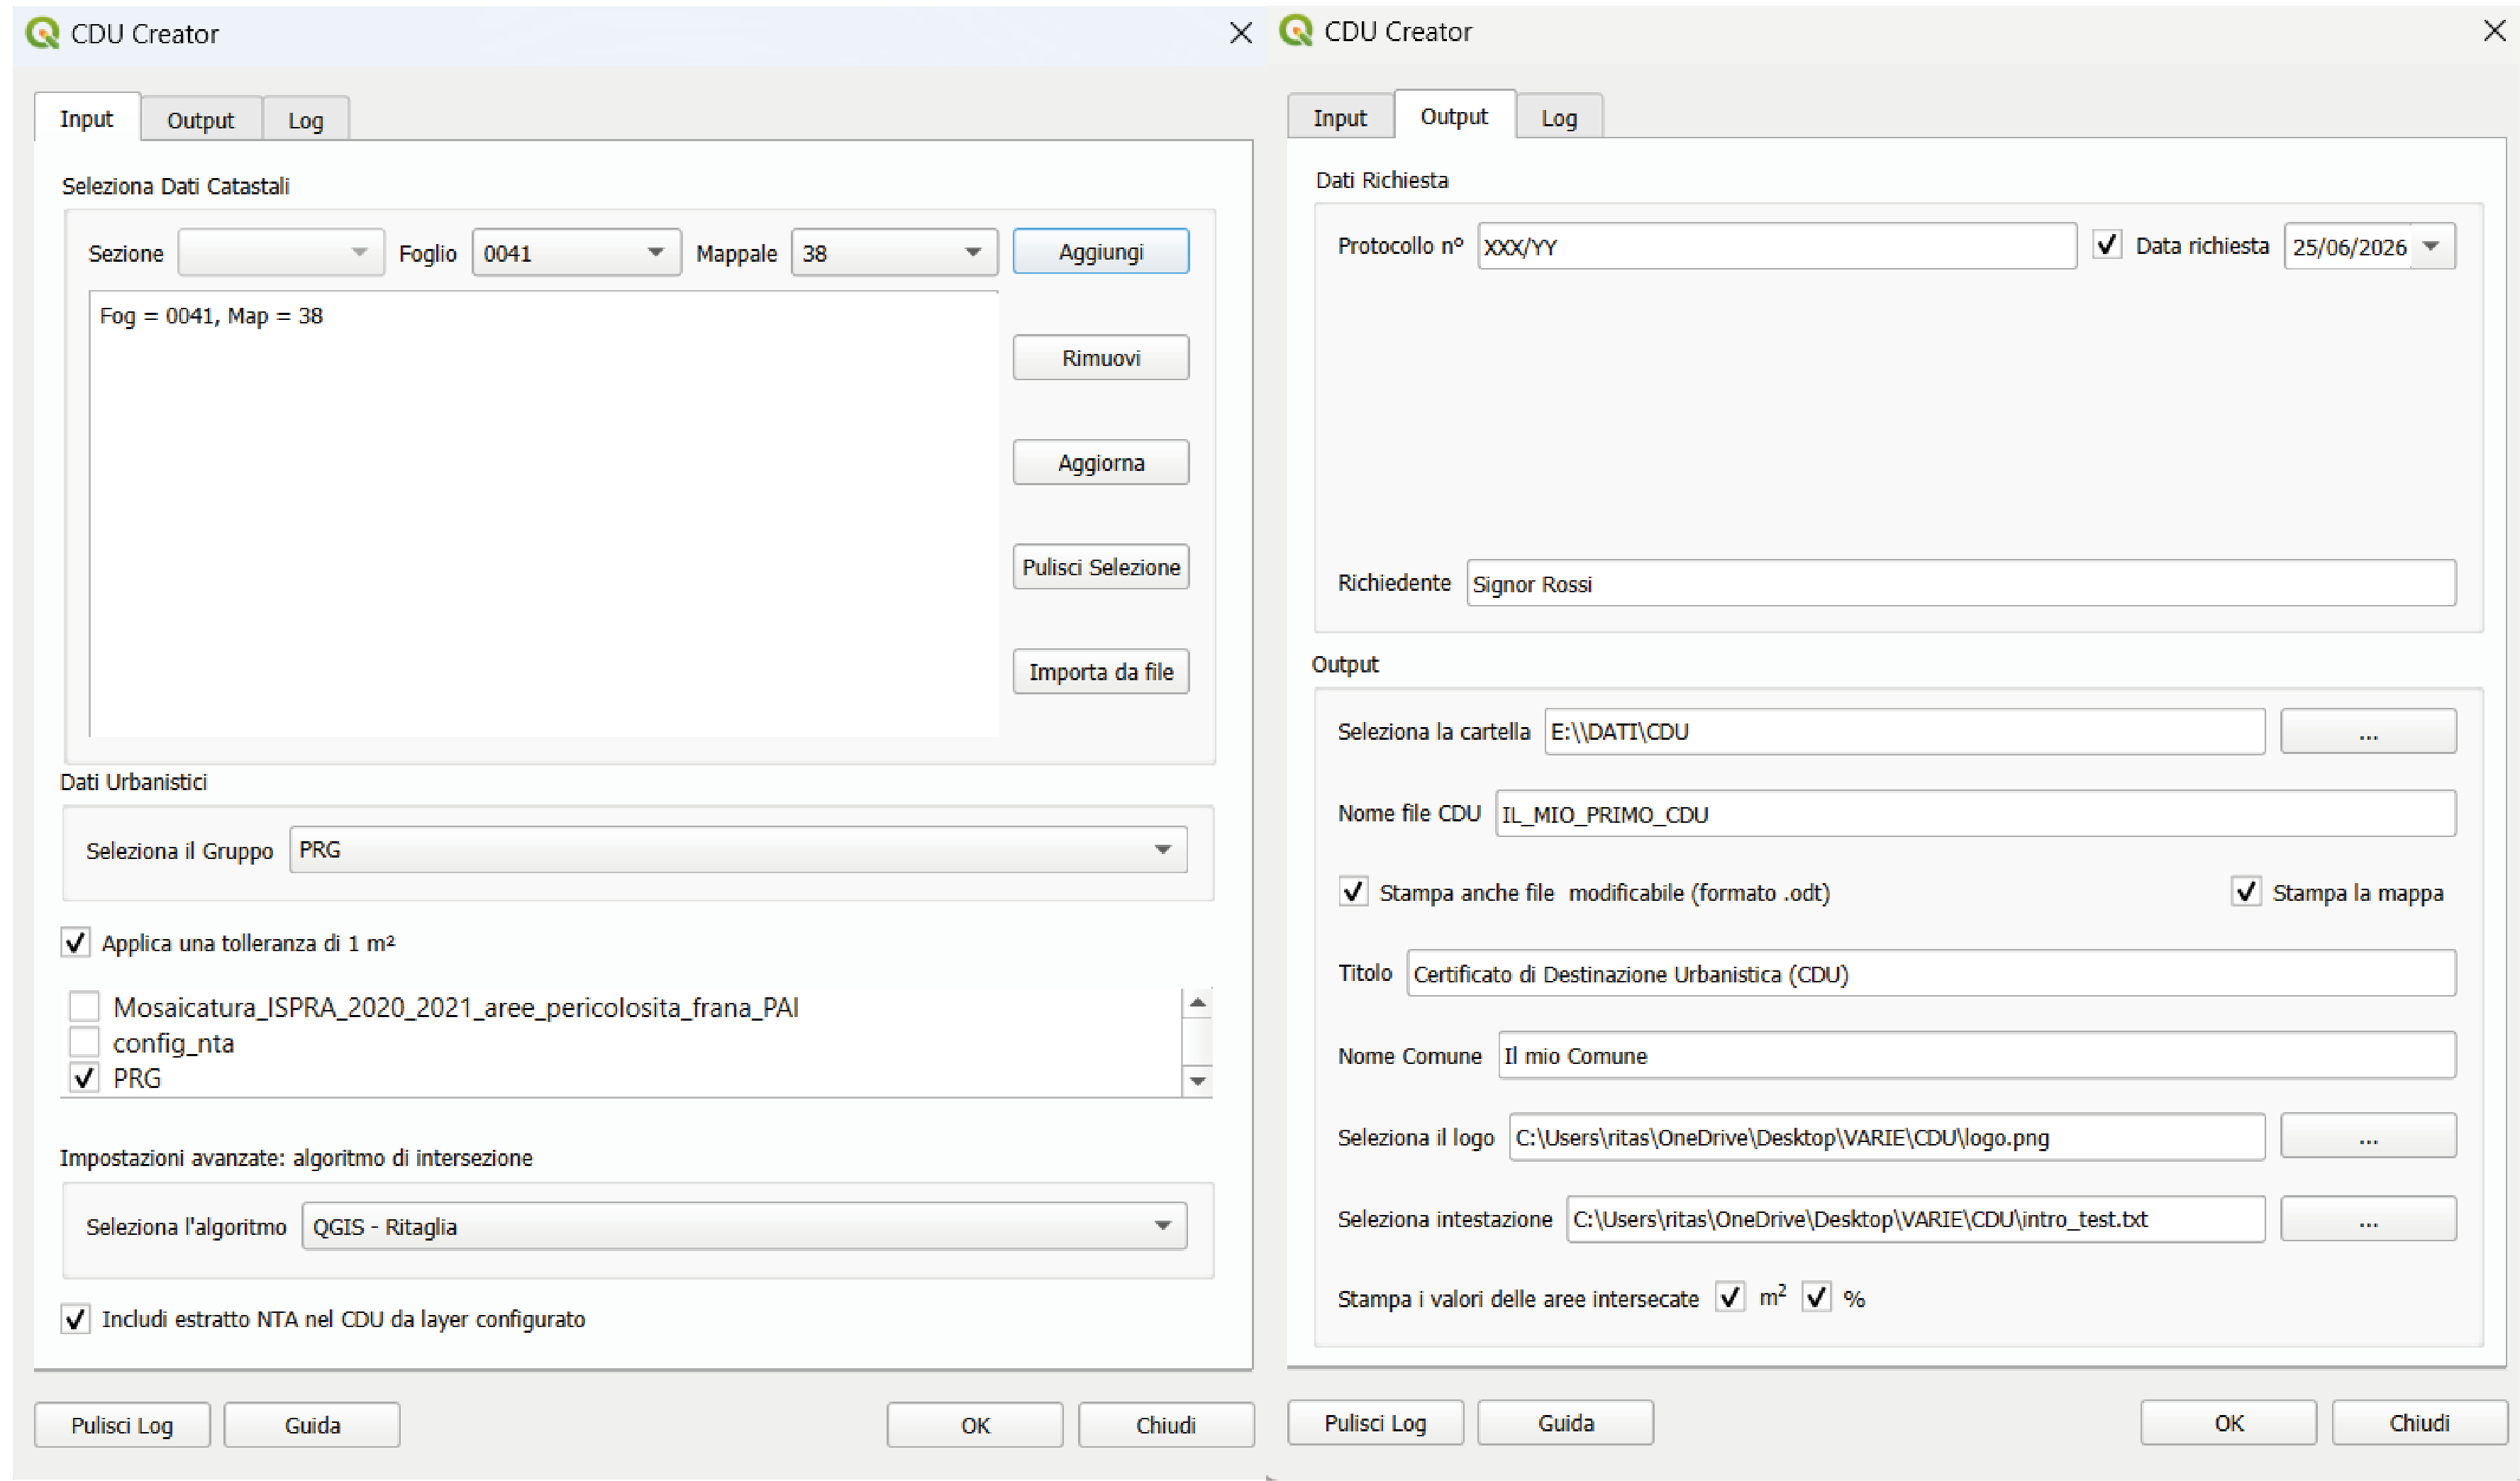The height and width of the screenshot is (1481, 2520).
Task: Open the Log tab in right window
Action: [x=1559, y=117]
